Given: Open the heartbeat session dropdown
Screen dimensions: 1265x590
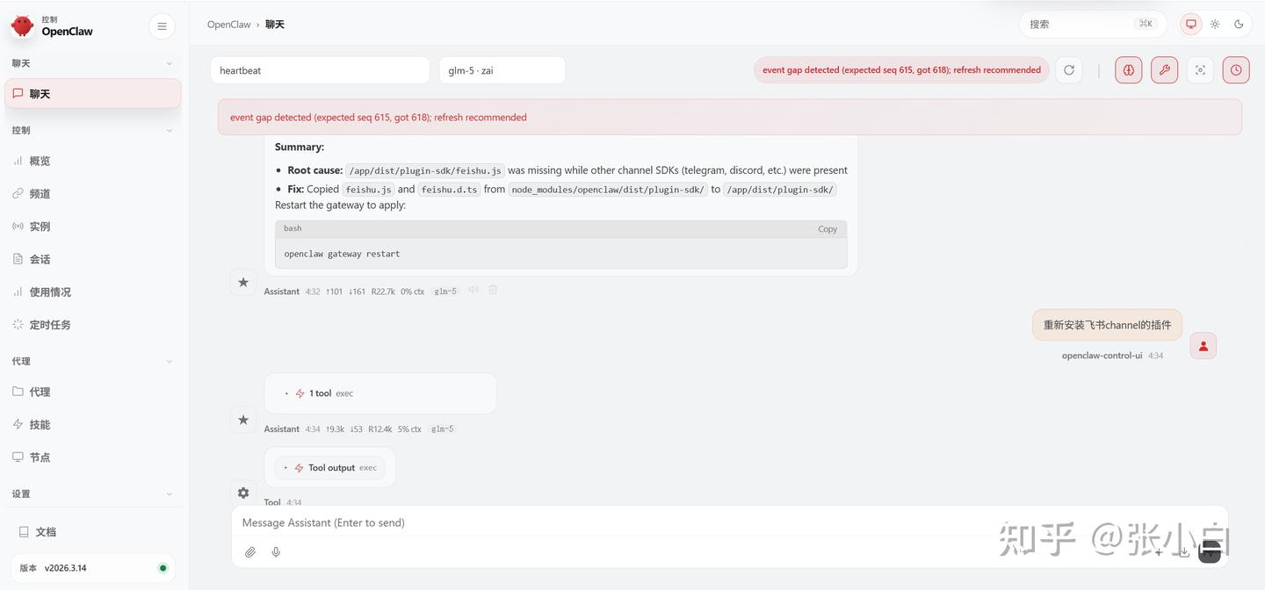Looking at the screenshot, I should tap(320, 70).
